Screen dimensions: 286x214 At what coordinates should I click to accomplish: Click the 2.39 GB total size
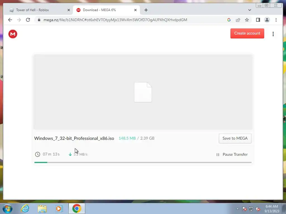(x=147, y=138)
